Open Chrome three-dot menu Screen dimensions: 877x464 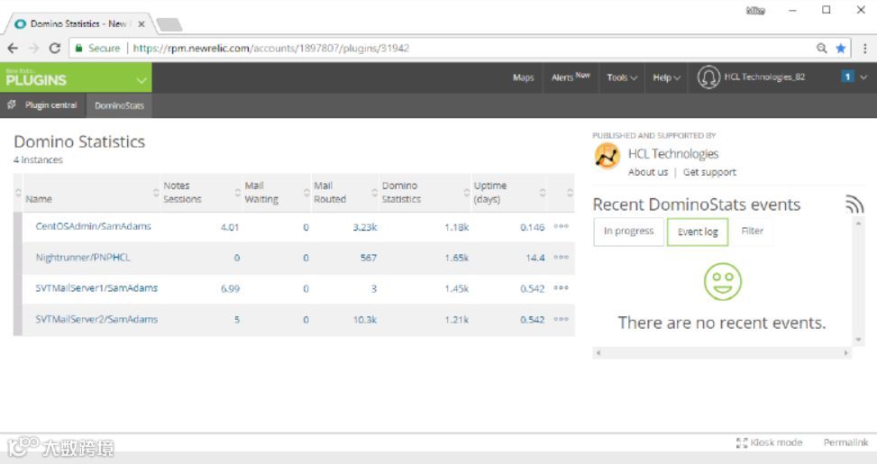click(x=864, y=48)
